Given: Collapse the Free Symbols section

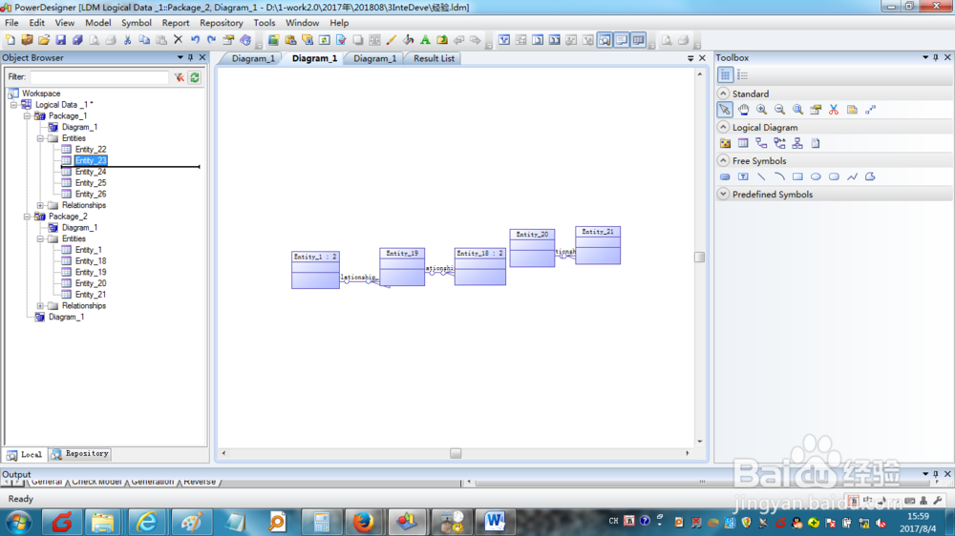Looking at the screenshot, I should pyautogui.click(x=723, y=160).
